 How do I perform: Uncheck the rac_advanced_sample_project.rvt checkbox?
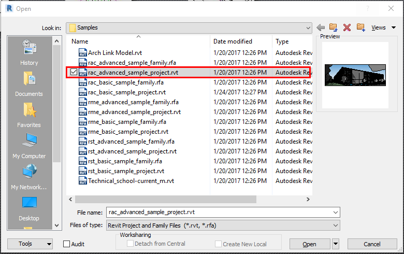tap(74, 72)
